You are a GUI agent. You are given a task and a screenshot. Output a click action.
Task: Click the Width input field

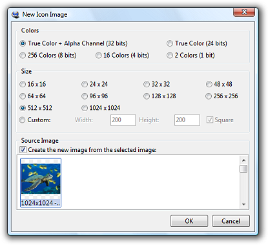tap(123, 120)
